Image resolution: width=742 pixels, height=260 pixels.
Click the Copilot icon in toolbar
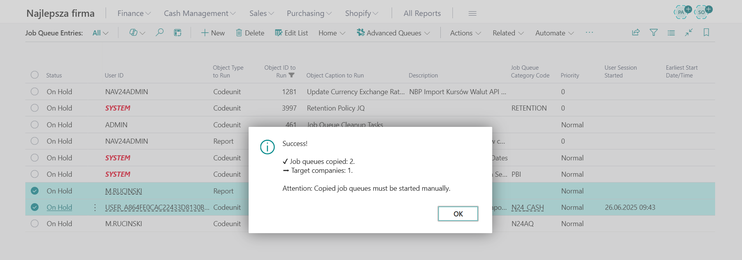[133, 33]
